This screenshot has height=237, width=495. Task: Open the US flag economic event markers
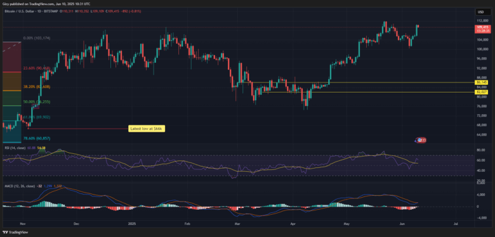coord(421,139)
